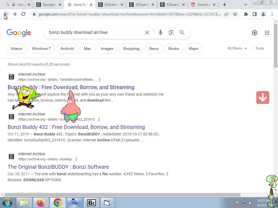
Task: Close the bonzi bu tab
Action: 91,5
